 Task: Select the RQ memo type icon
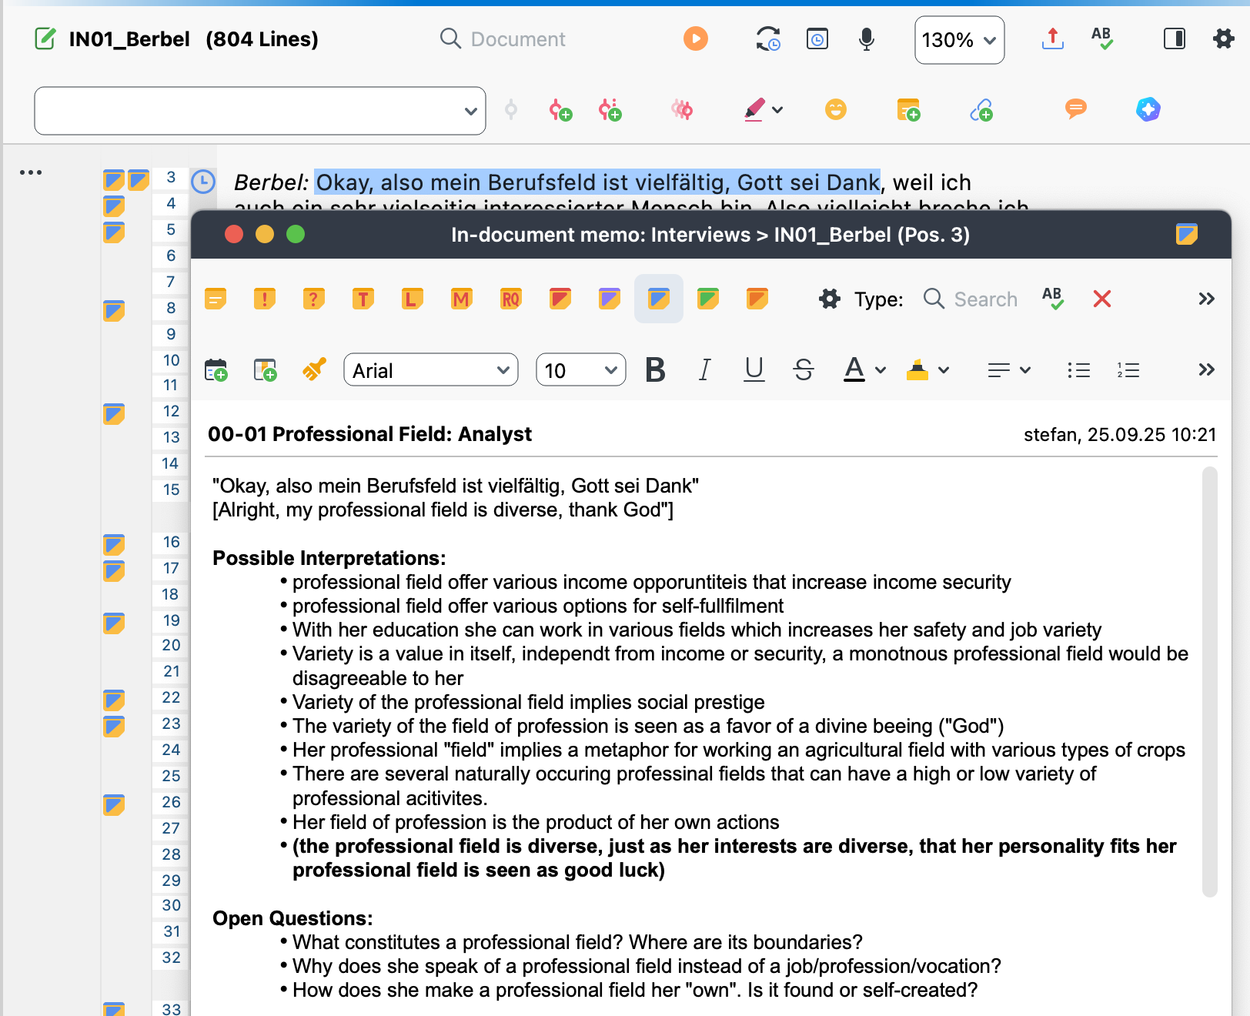tap(510, 299)
